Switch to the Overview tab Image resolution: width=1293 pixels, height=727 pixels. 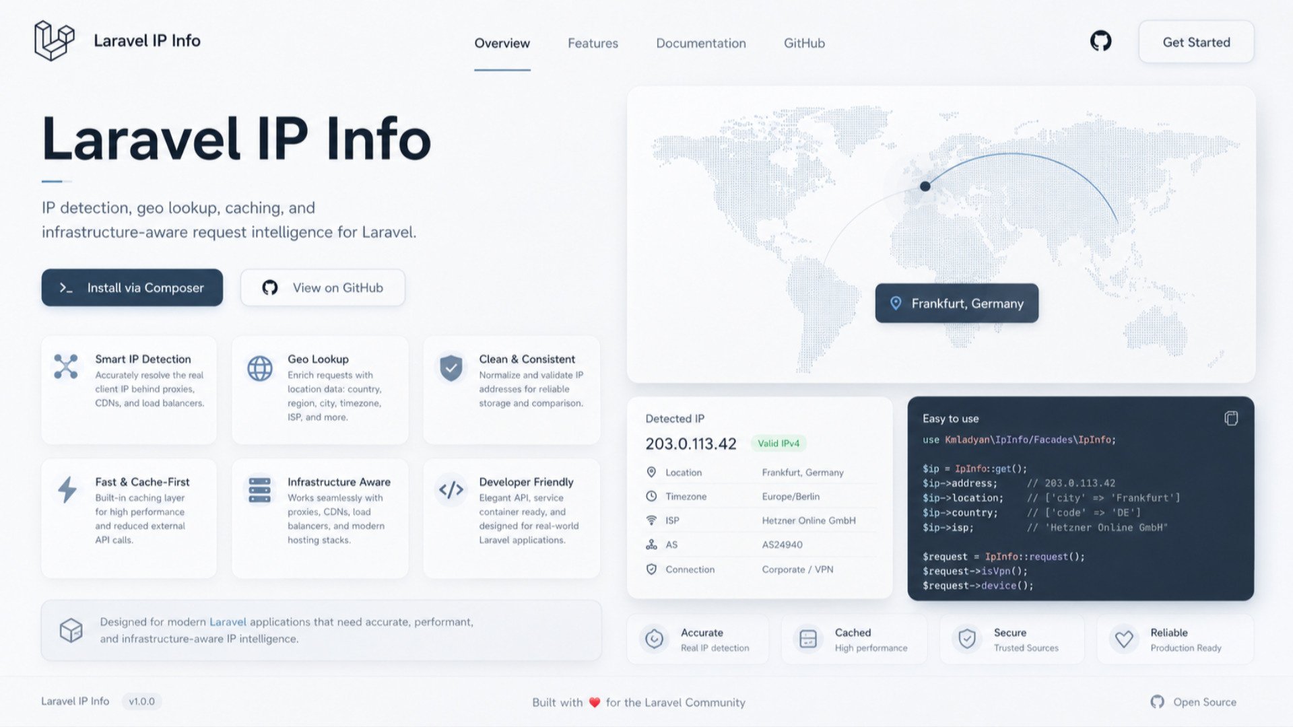(x=502, y=43)
